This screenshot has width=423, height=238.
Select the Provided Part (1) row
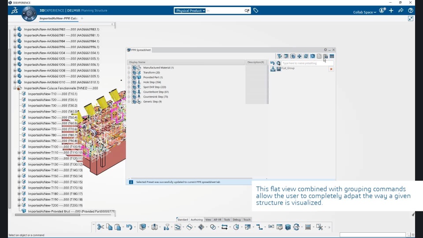tap(153, 78)
